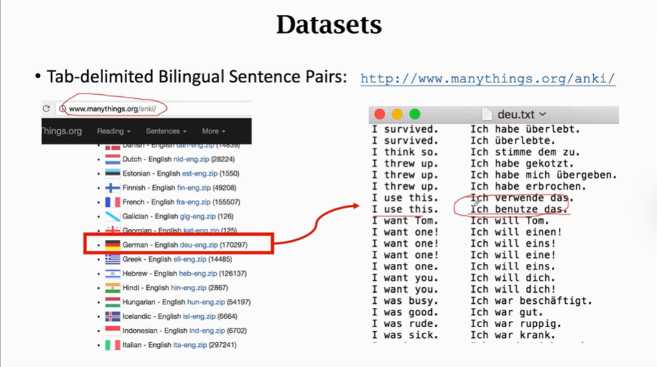Image resolution: width=657 pixels, height=367 pixels.
Task: Click the Finland flag icon
Action: tap(113, 188)
